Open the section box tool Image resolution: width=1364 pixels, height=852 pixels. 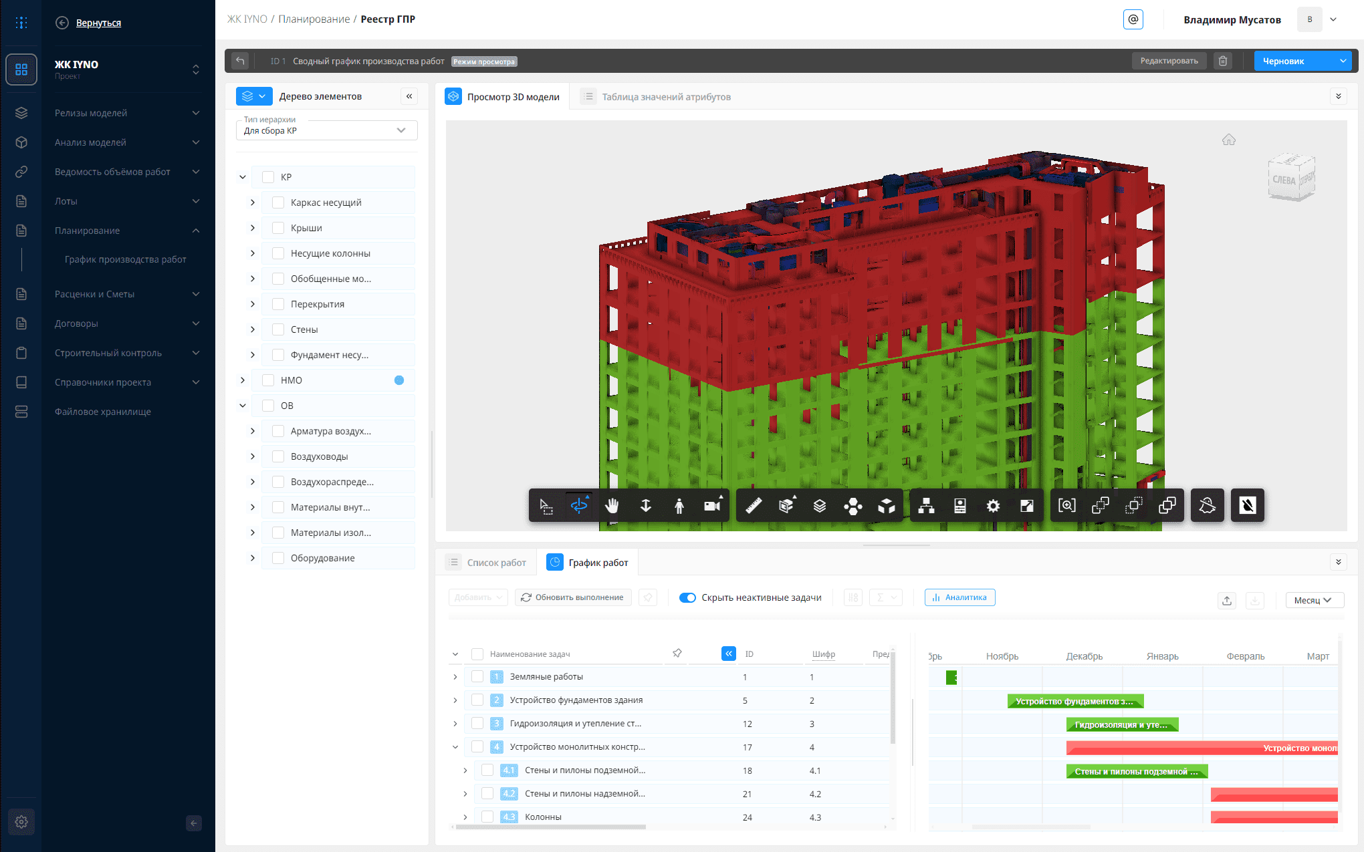click(787, 506)
